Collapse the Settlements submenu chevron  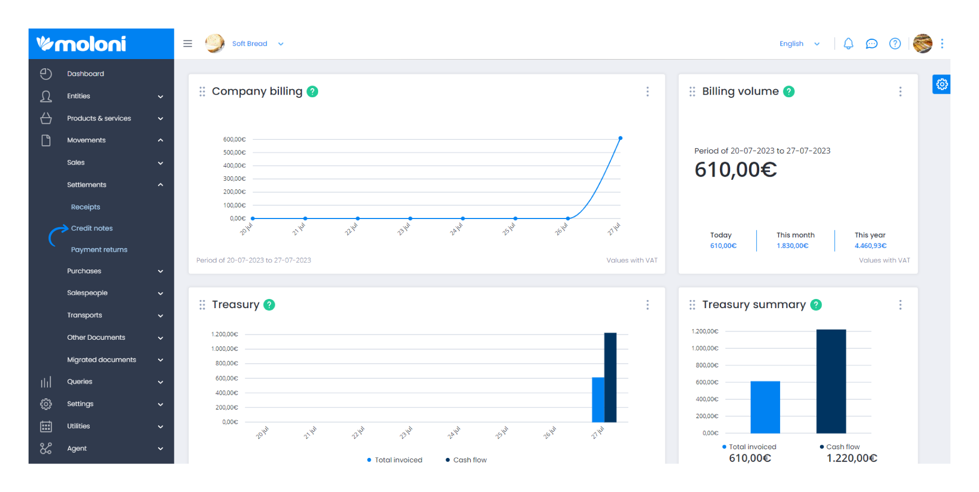coord(161,184)
